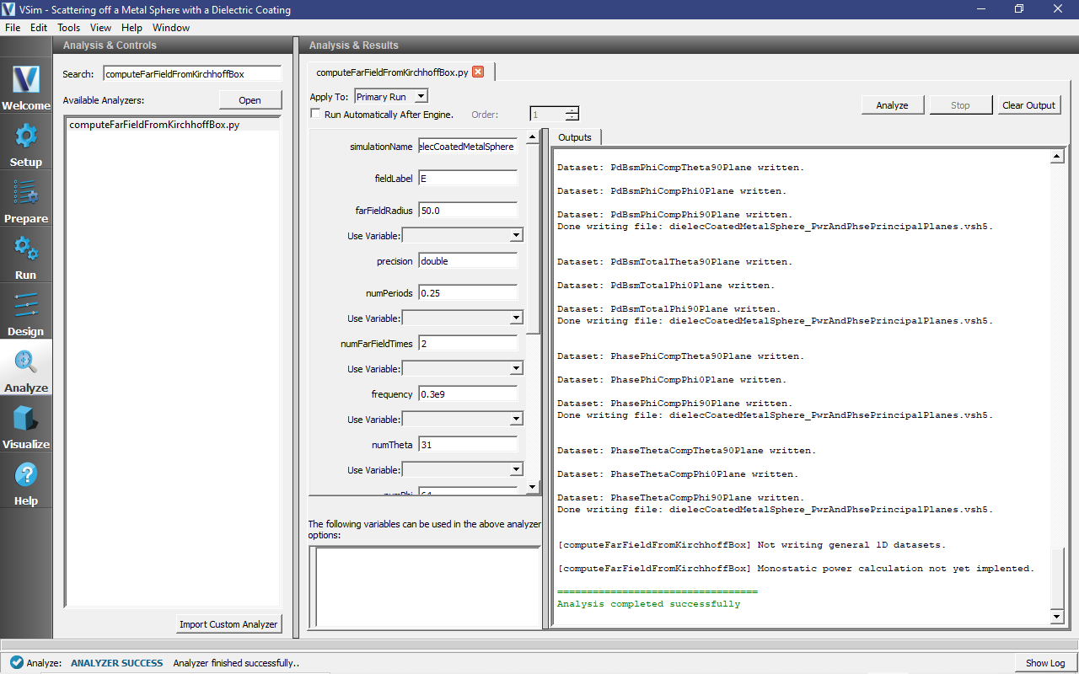This screenshot has height=674, width=1079.
Task: Click the fieldLabel input field
Action: [468, 179]
